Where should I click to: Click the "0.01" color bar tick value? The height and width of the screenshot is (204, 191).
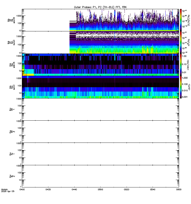point(184,72)
